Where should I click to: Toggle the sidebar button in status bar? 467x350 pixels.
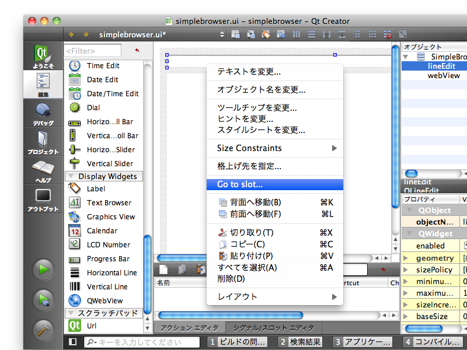point(72,342)
